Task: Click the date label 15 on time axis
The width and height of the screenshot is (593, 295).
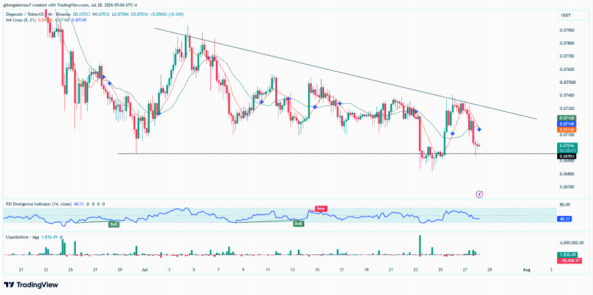Action: pos(317,270)
